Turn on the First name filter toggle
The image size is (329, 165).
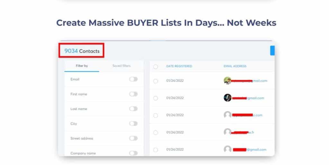tap(133, 94)
